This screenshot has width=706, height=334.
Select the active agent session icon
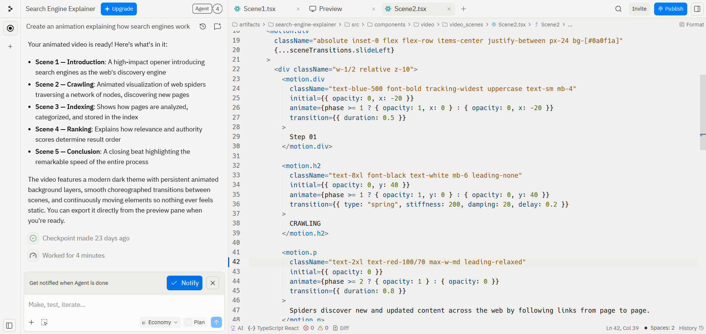click(x=10, y=28)
